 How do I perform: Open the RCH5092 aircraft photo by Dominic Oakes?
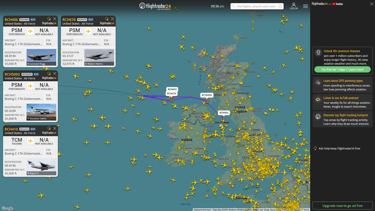[x=41, y=112]
